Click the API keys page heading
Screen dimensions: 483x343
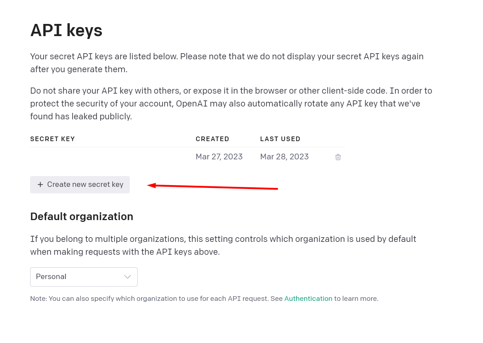coord(66,30)
